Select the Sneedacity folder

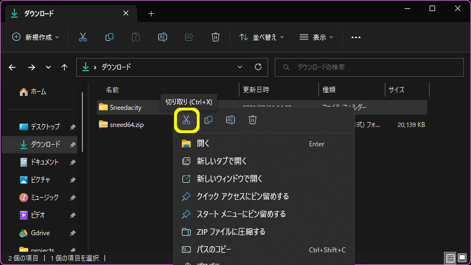(x=125, y=108)
